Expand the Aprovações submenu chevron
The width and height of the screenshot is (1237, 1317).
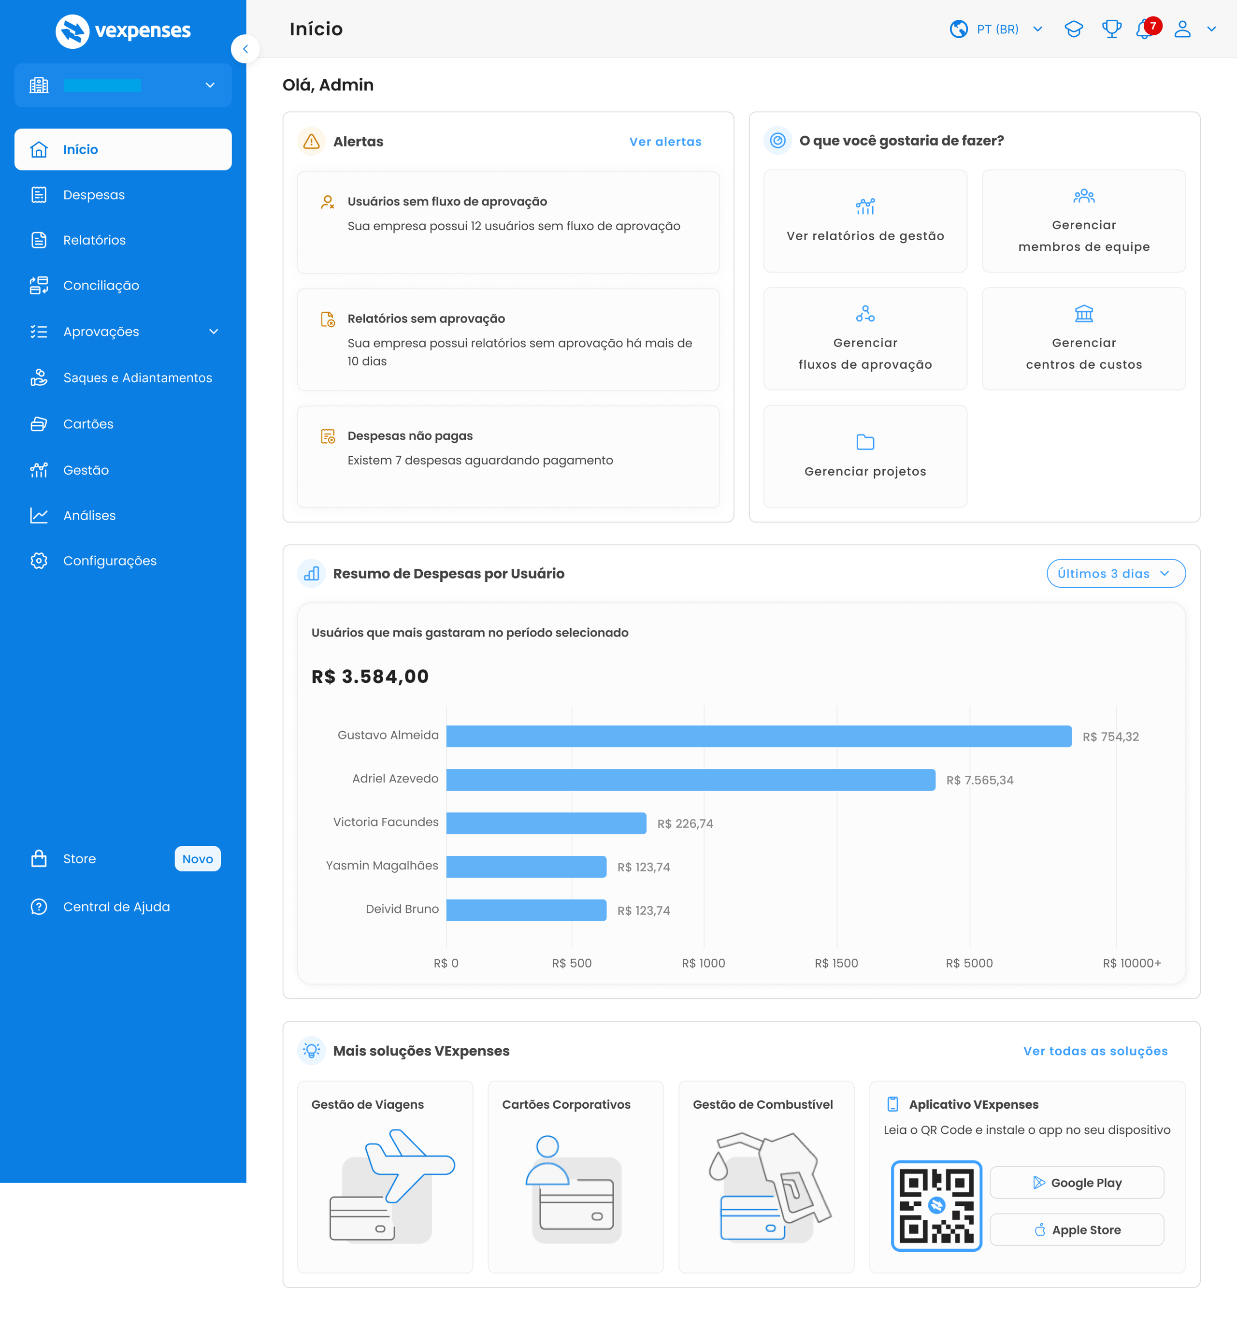pos(213,331)
